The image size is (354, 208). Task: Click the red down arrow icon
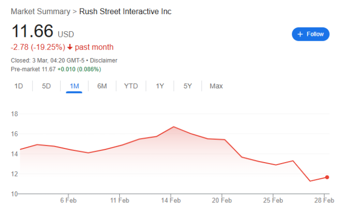70,47
